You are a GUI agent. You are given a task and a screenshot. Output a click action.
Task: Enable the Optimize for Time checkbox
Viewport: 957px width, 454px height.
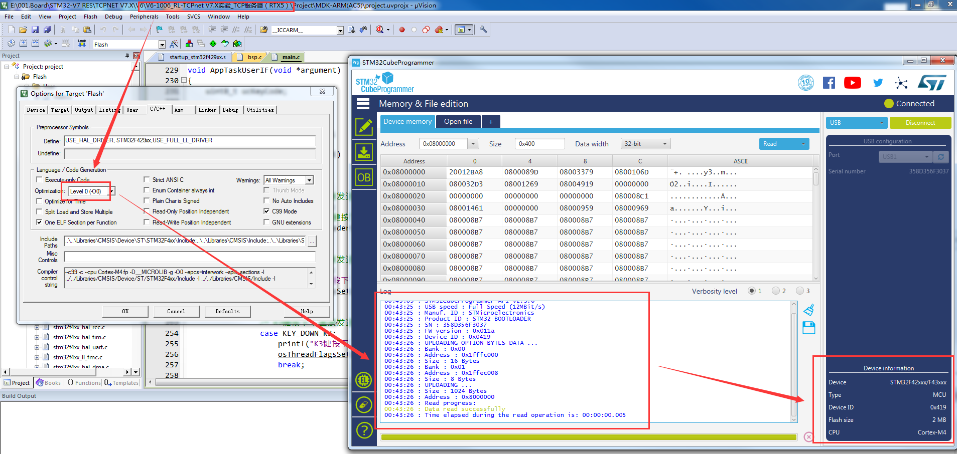tap(39, 201)
